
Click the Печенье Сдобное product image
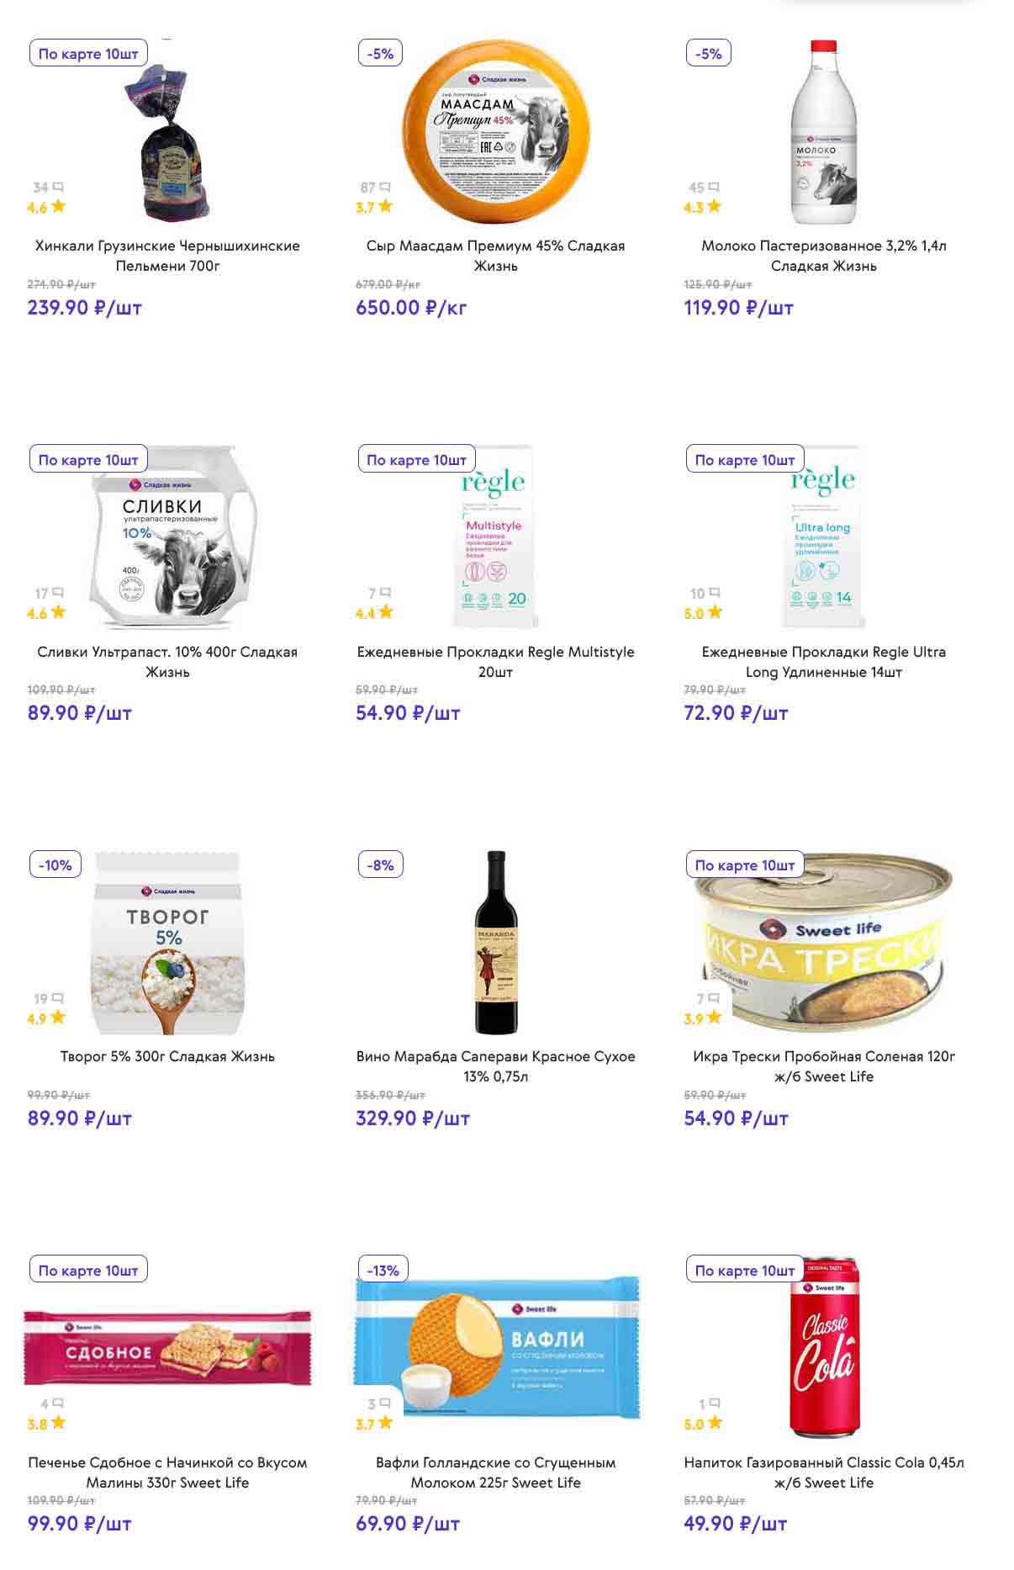click(167, 1347)
